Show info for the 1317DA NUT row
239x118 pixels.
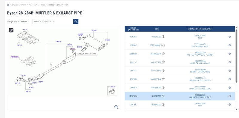(x=229, y=37)
